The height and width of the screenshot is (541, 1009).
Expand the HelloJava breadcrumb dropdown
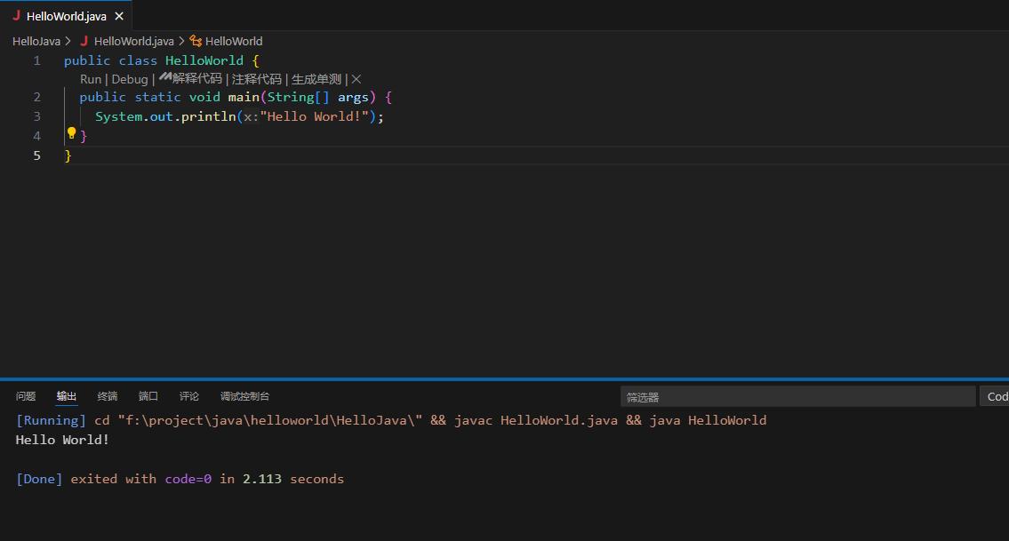coord(36,41)
